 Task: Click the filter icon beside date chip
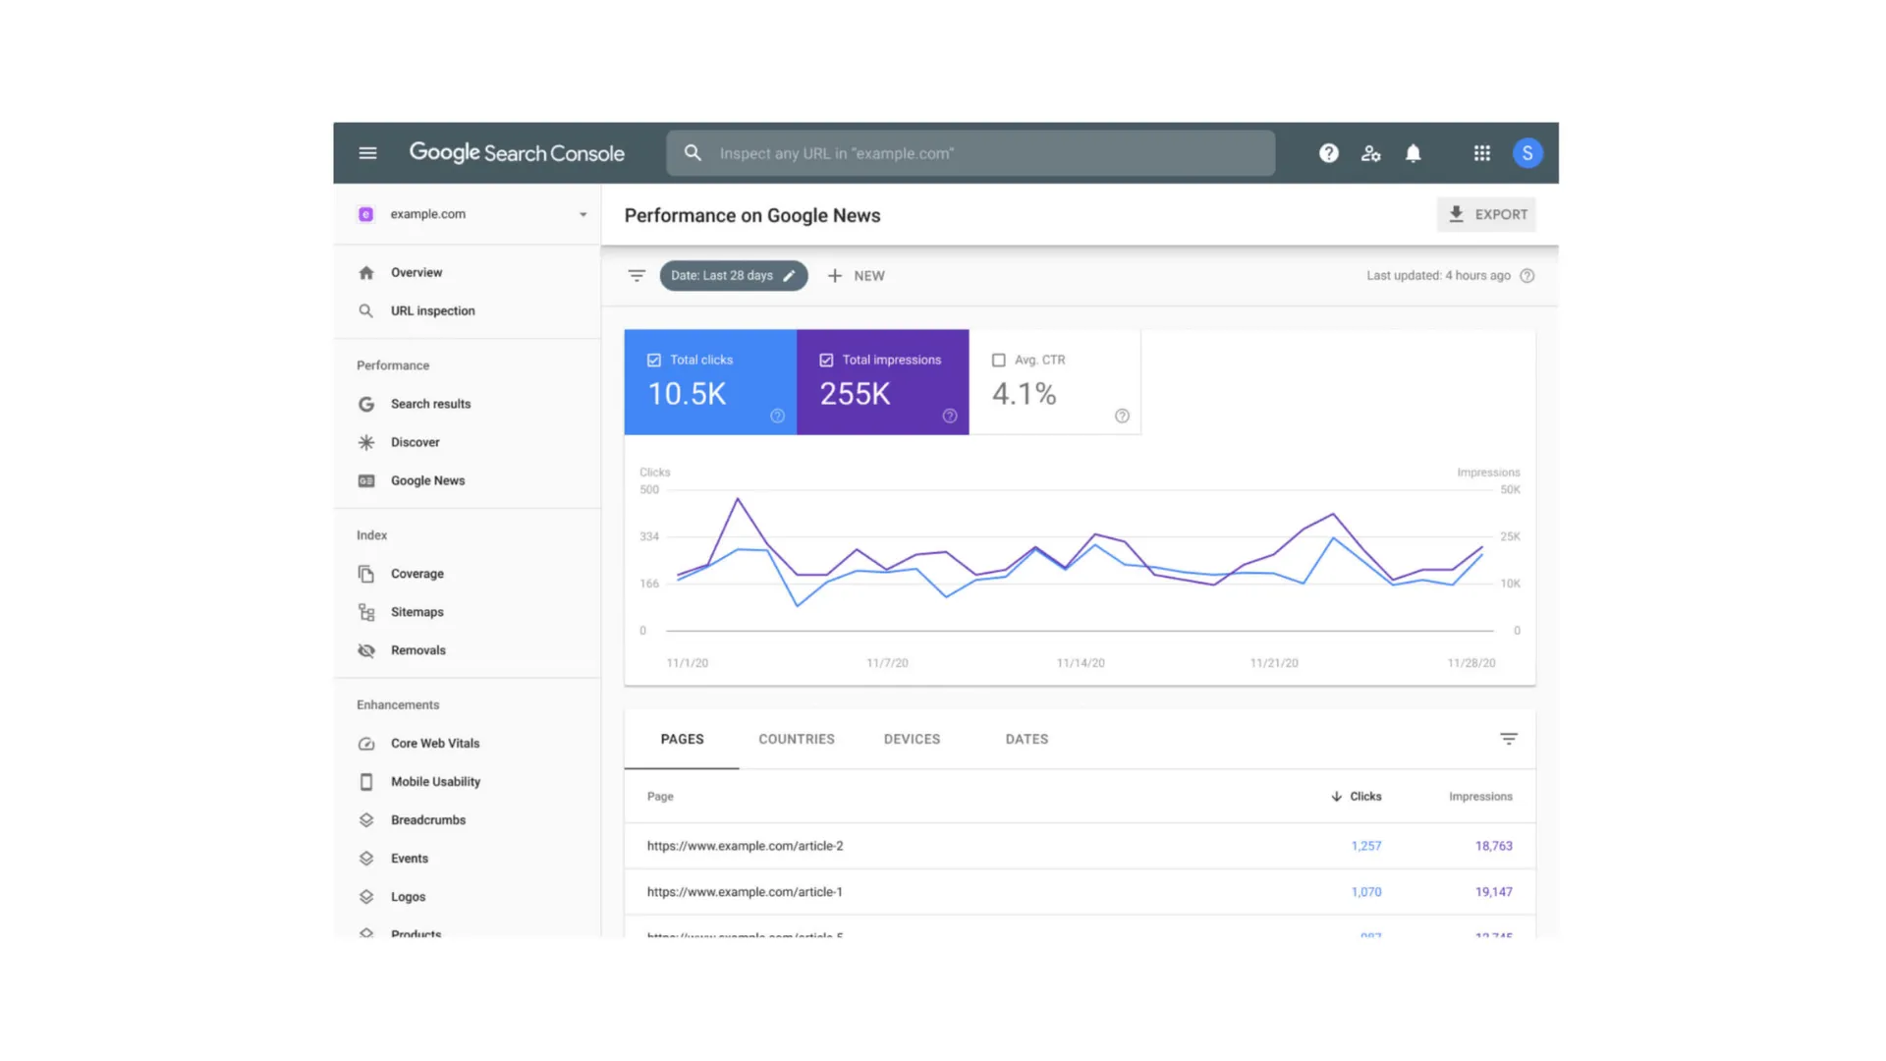click(637, 276)
